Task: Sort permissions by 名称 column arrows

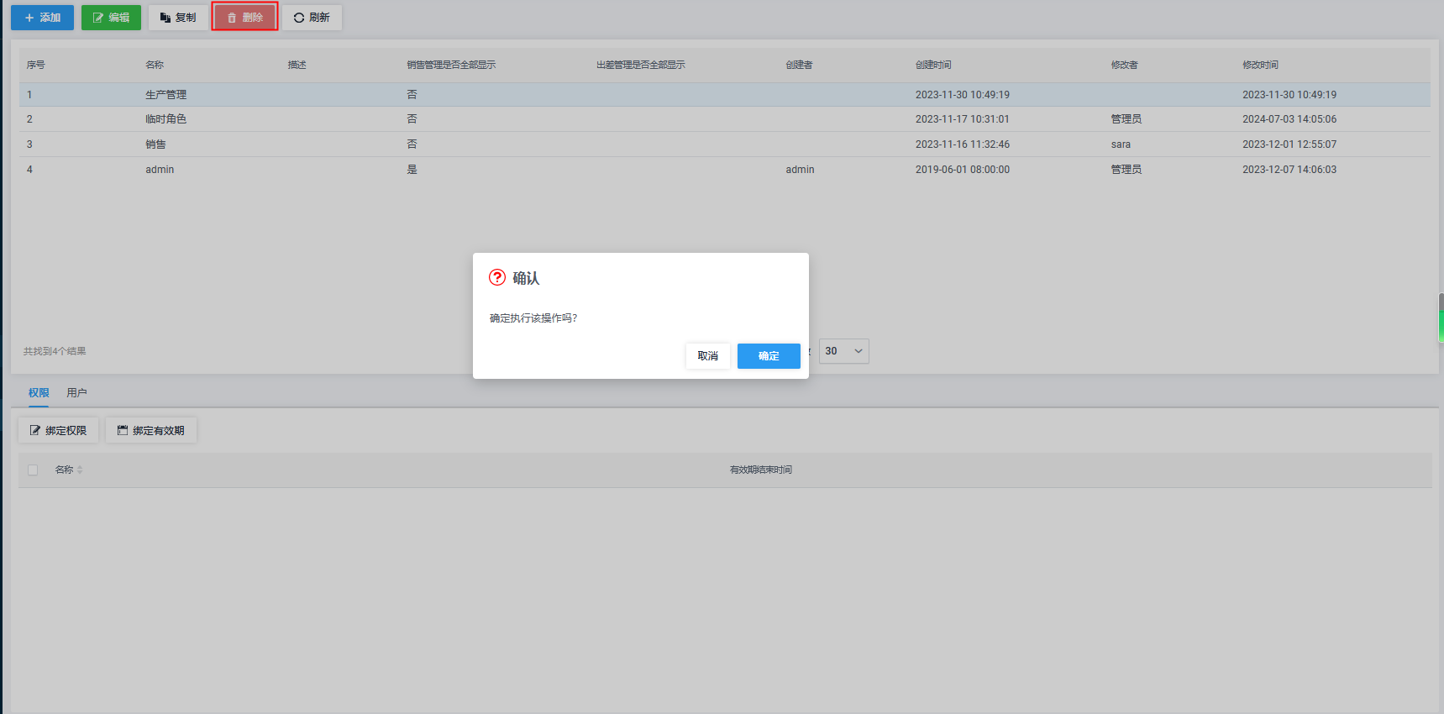Action: [80, 470]
